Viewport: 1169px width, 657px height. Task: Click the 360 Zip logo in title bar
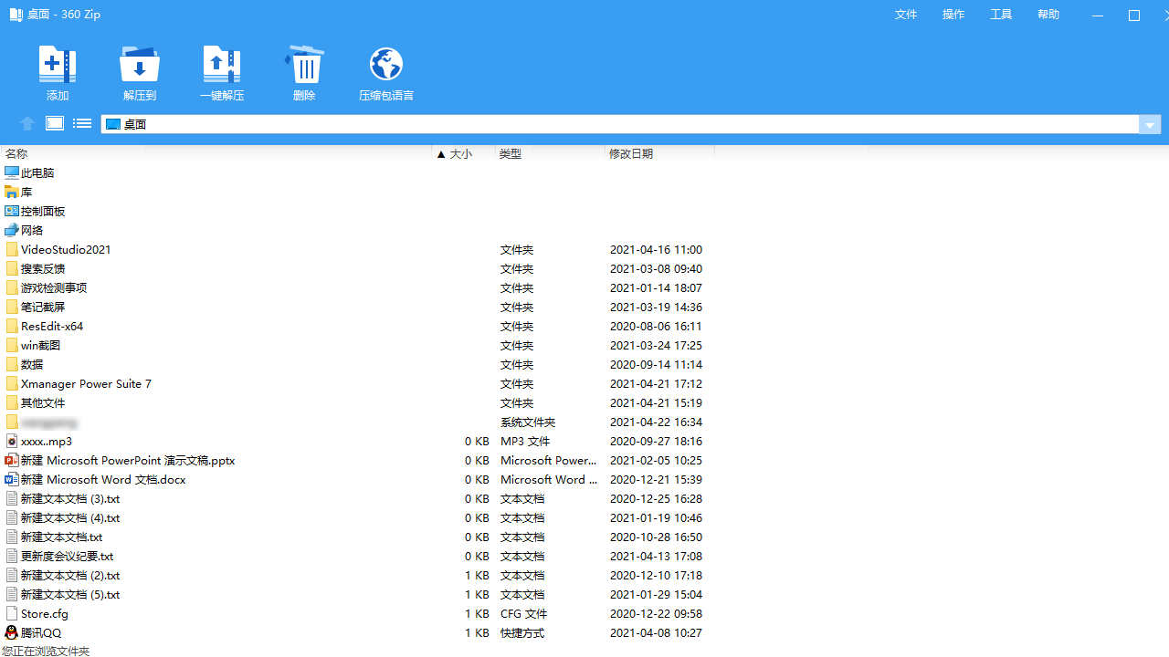15,14
